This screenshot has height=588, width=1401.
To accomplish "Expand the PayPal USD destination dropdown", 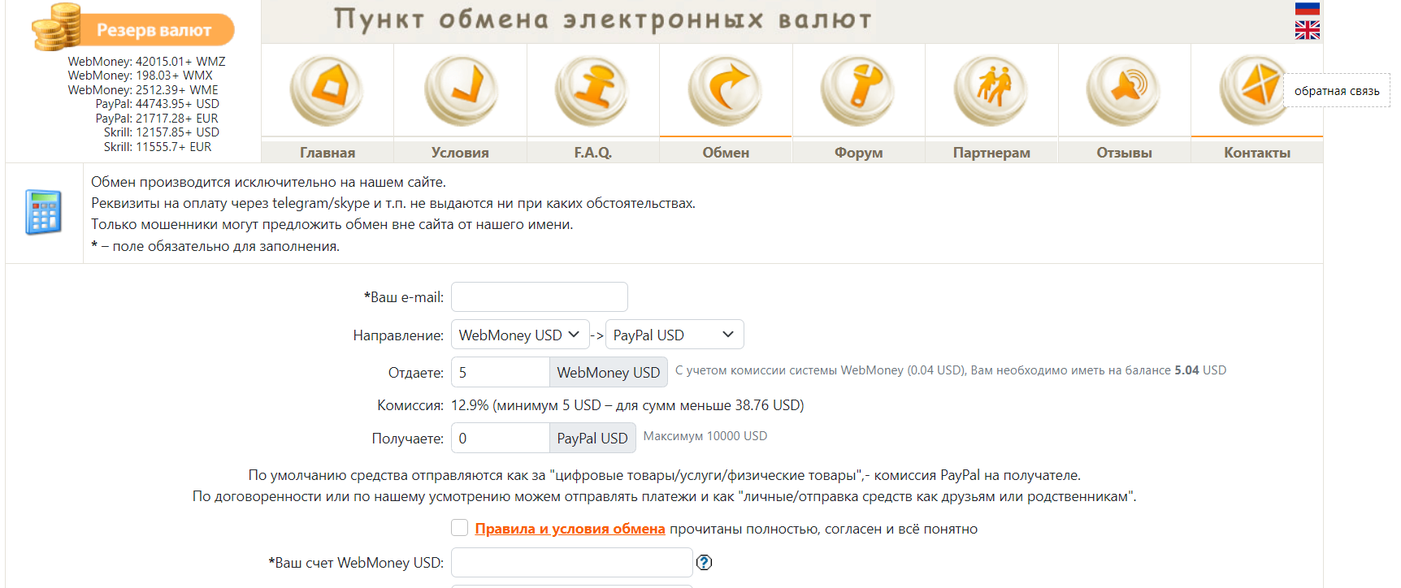I will click(674, 335).
